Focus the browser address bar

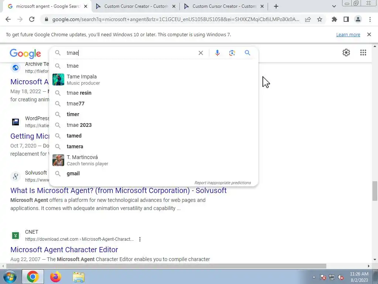click(x=175, y=20)
